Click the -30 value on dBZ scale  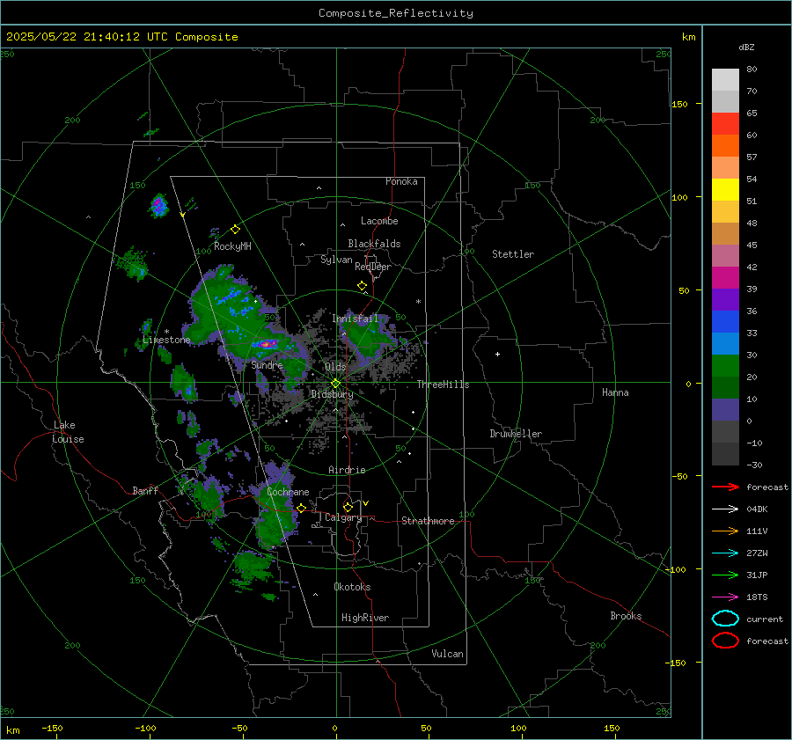point(754,465)
